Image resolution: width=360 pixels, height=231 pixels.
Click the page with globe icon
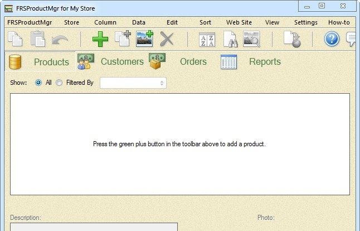coord(292,39)
